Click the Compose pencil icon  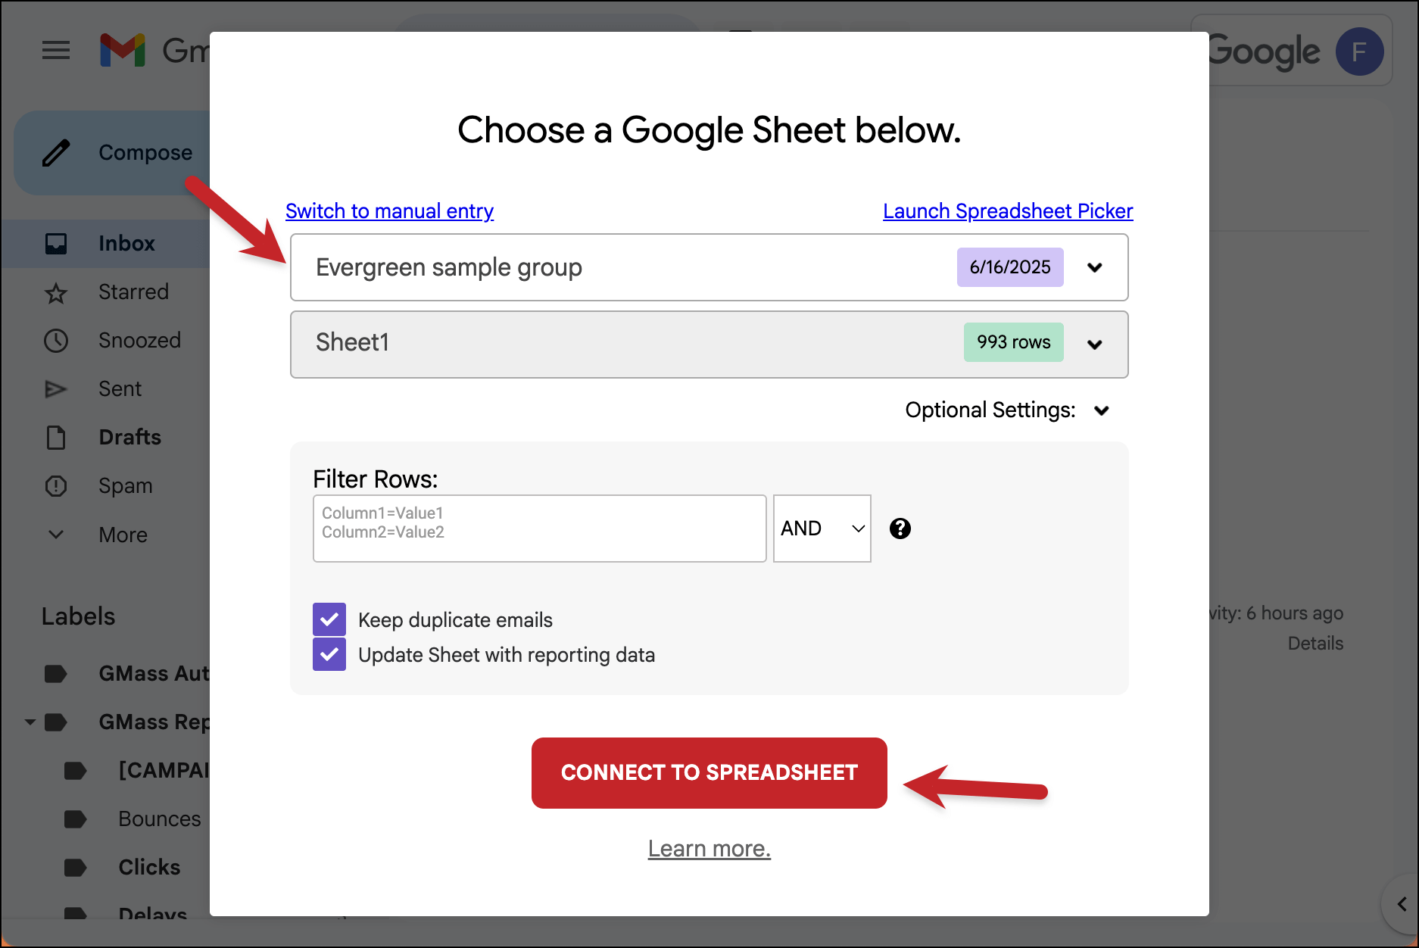pyautogui.click(x=56, y=153)
